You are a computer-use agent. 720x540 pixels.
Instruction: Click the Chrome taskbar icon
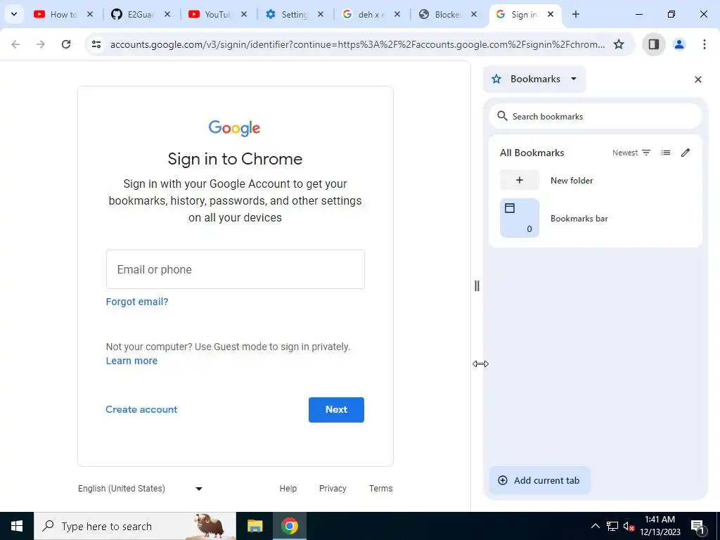[289, 526]
